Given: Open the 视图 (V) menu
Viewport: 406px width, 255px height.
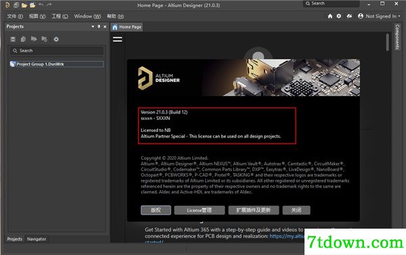Looking at the screenshot, I should pos(37,16).
